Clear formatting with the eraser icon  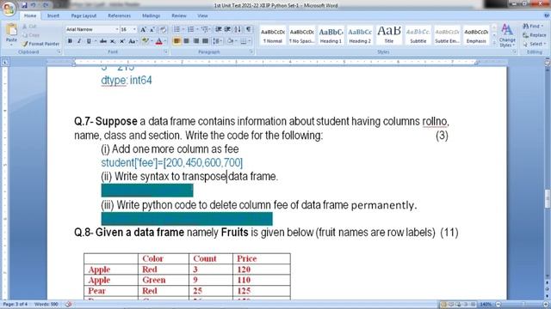163,30
